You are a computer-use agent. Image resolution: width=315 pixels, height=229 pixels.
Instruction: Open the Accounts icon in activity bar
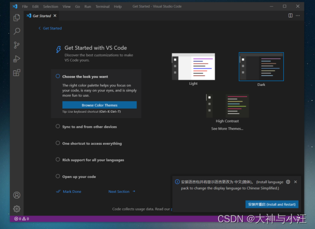[17, 195]
